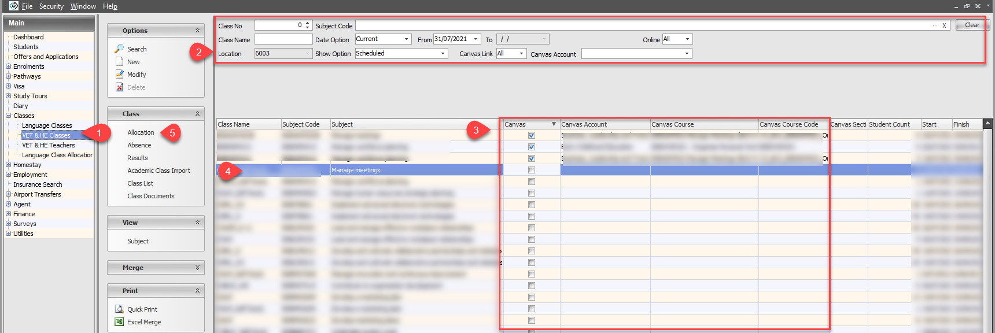Screen dimensions: 995x333
Task: Click the application logo icon in menu bar
Action: click(14, 6)
